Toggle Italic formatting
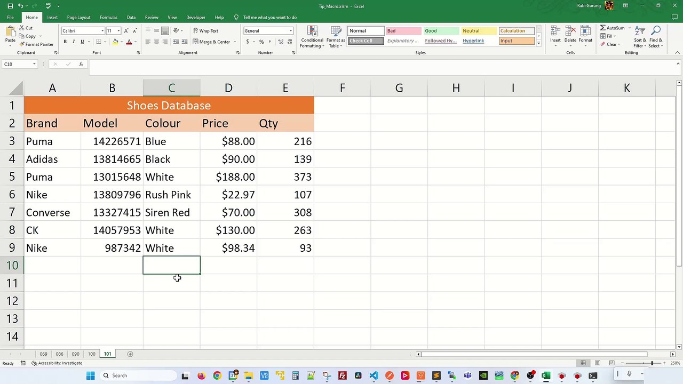This screenshot has height=384, width=683. (x=74, y=42)
